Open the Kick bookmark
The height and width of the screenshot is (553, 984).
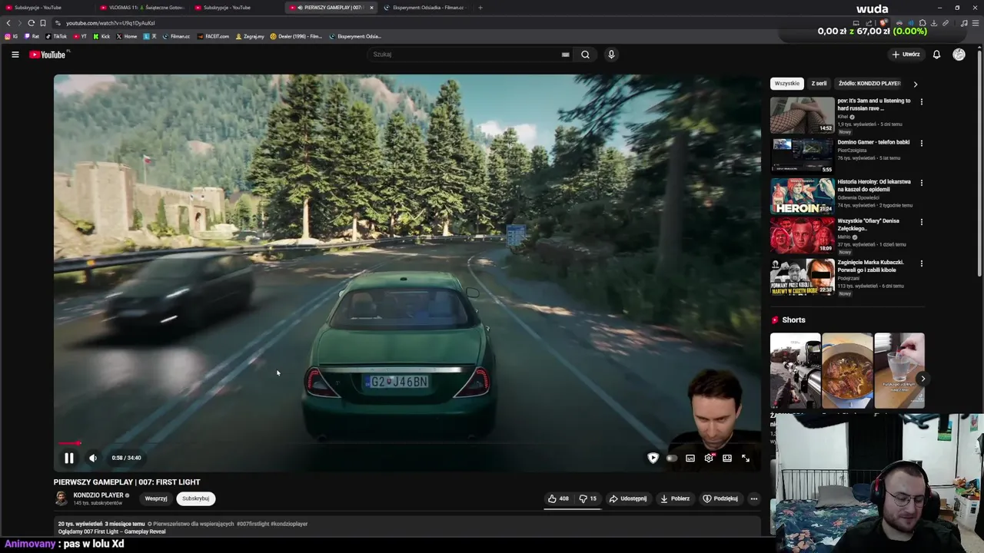click(101, 36)
